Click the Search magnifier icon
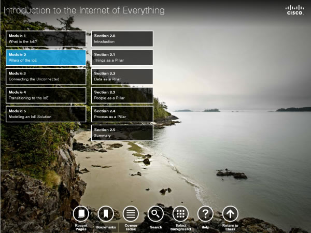 coord(155,213)
